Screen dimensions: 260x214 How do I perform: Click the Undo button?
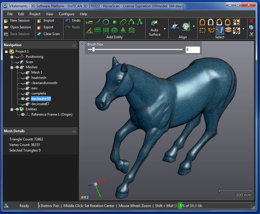point(73,20)
